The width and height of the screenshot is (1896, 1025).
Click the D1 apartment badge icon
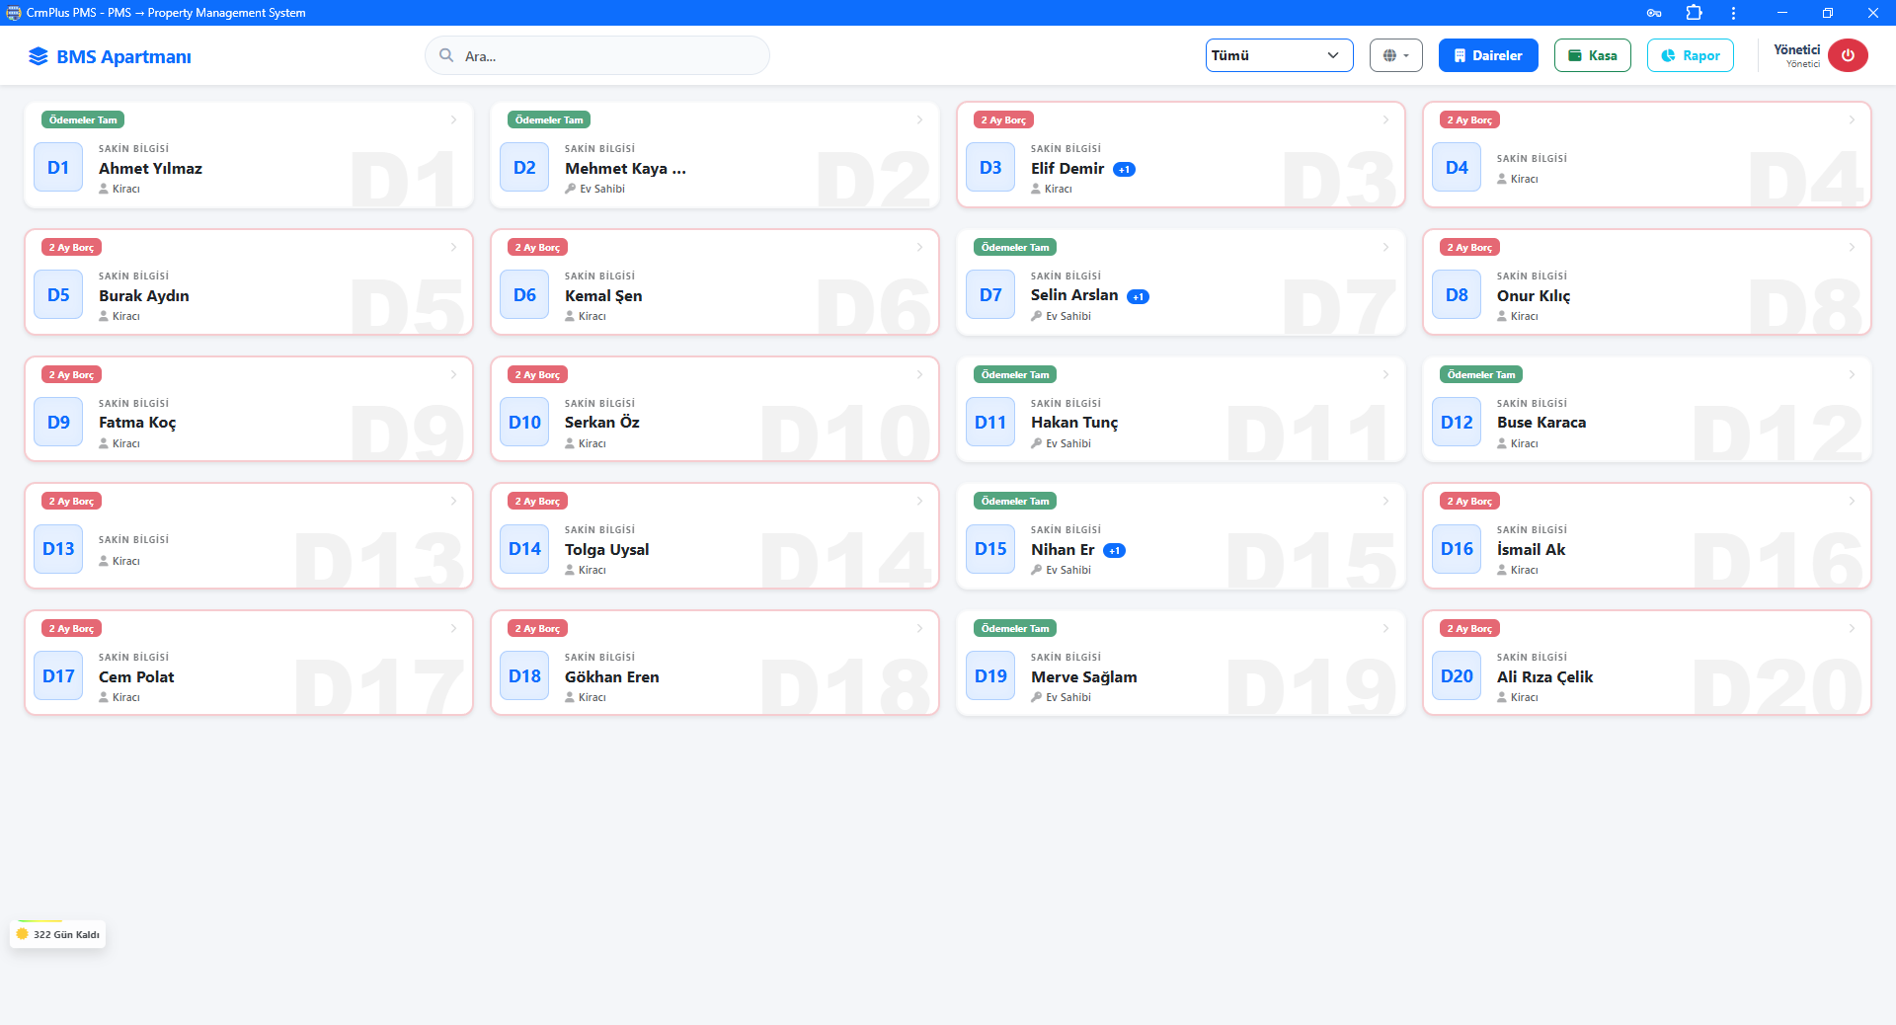58,168
